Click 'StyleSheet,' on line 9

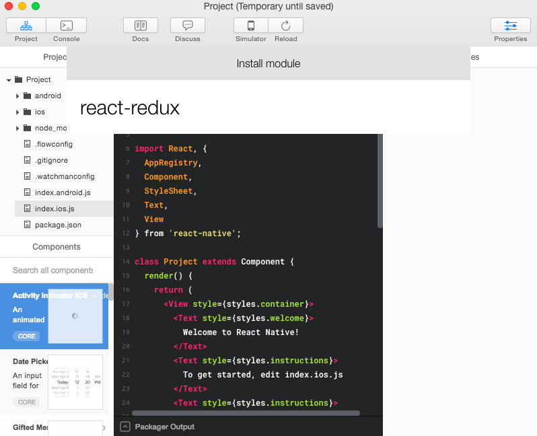pyautogui.click(x=170, y=191)
